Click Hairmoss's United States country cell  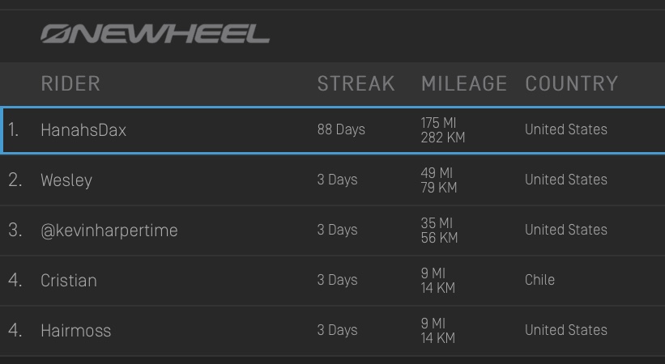click(x=565, y=330)
